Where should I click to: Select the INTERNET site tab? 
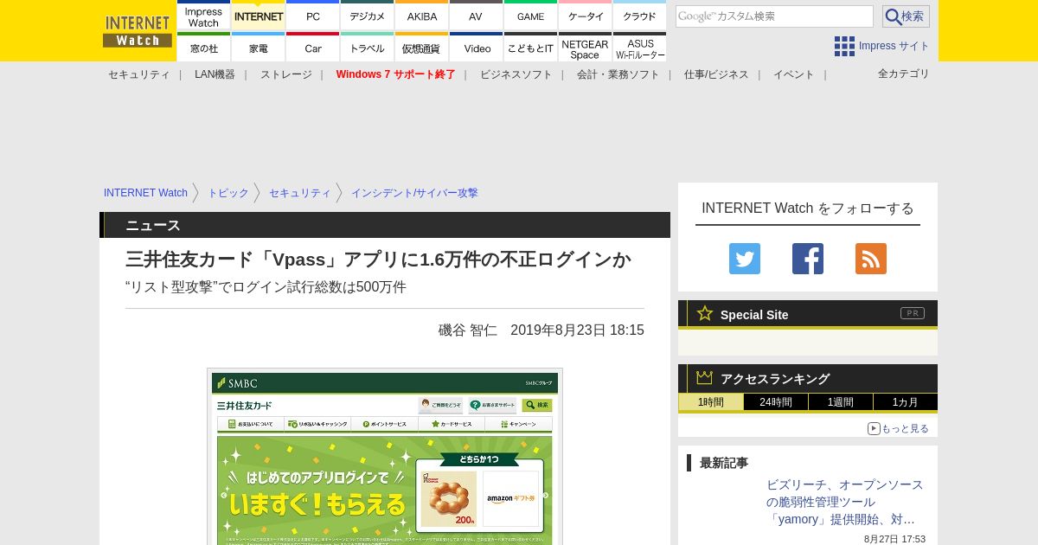259,16
